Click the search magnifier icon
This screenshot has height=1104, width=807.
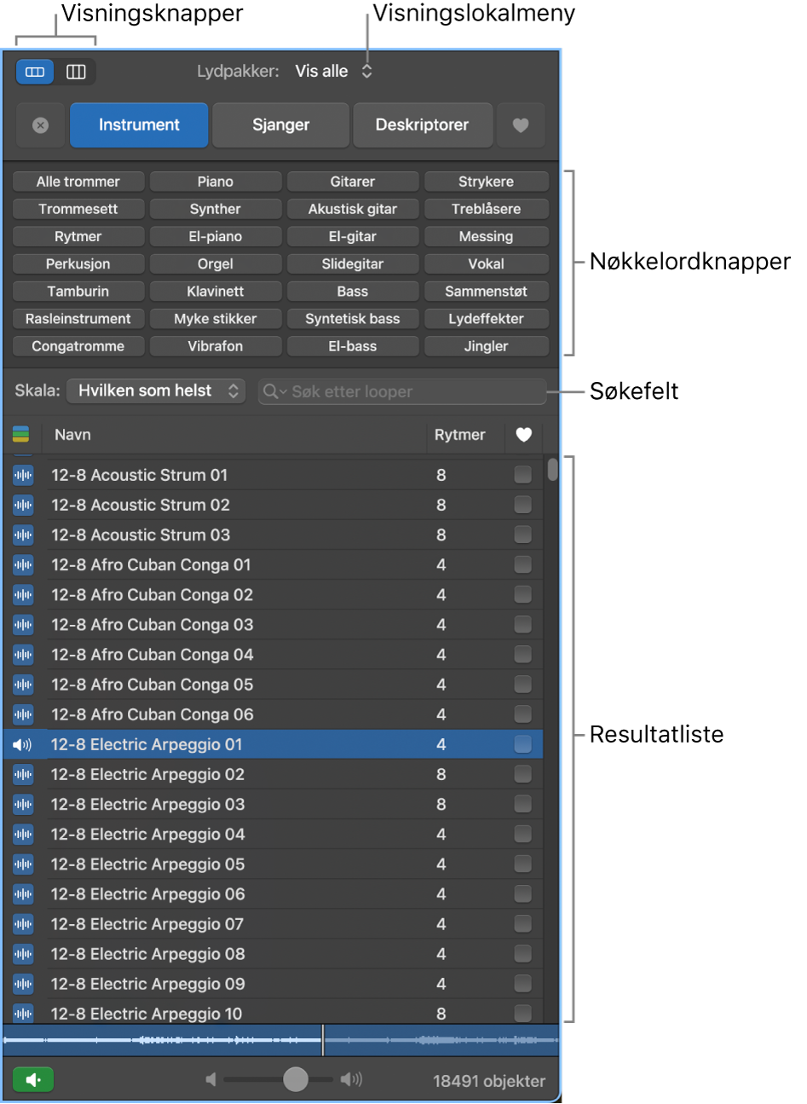tap(273, 392)
